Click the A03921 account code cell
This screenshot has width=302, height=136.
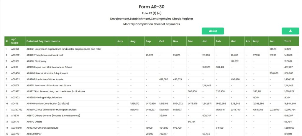(17, 49)
